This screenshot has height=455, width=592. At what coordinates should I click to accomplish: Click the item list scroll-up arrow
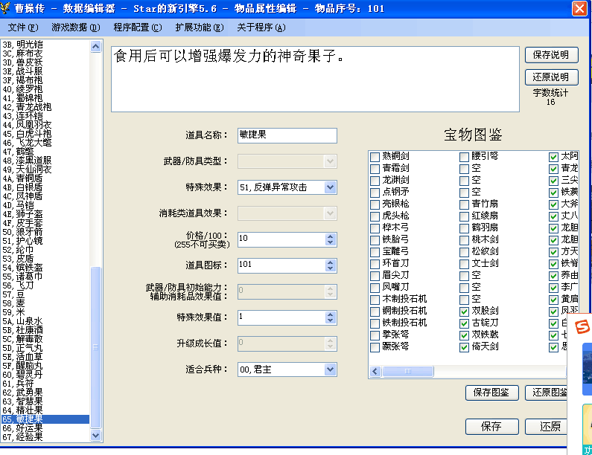click(96, 46)
